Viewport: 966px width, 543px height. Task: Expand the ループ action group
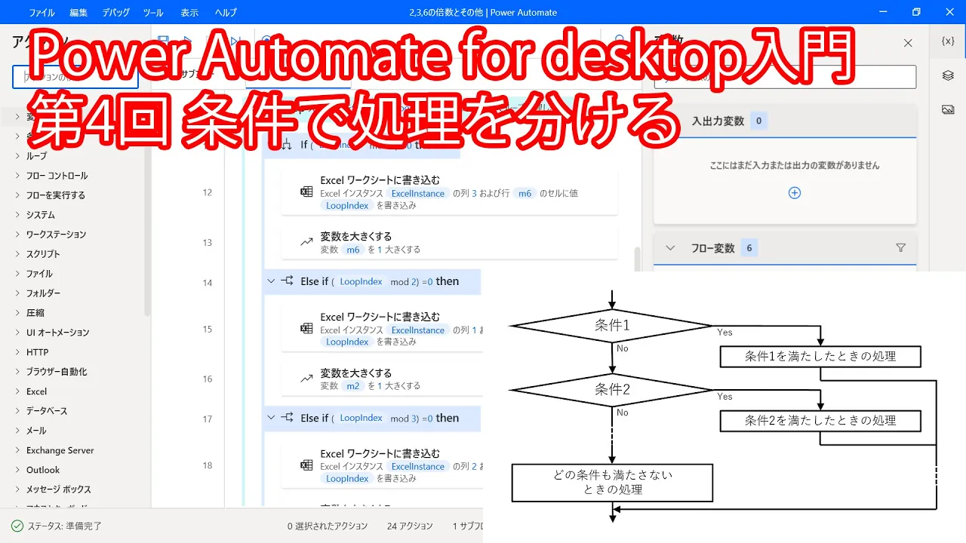(x=18, y=156)
